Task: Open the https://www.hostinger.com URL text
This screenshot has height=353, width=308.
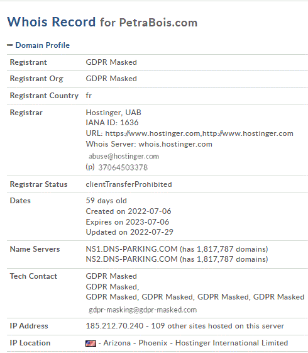Action: pos(153,133)
